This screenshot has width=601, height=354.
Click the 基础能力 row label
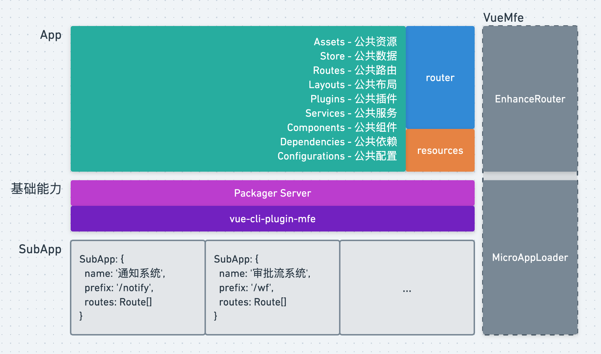click(x=36, y=189)
